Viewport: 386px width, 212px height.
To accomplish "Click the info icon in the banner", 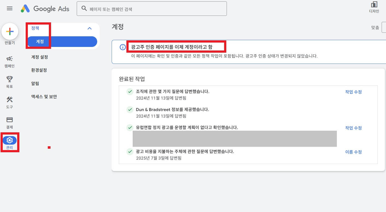I will (x=123, y=47).
